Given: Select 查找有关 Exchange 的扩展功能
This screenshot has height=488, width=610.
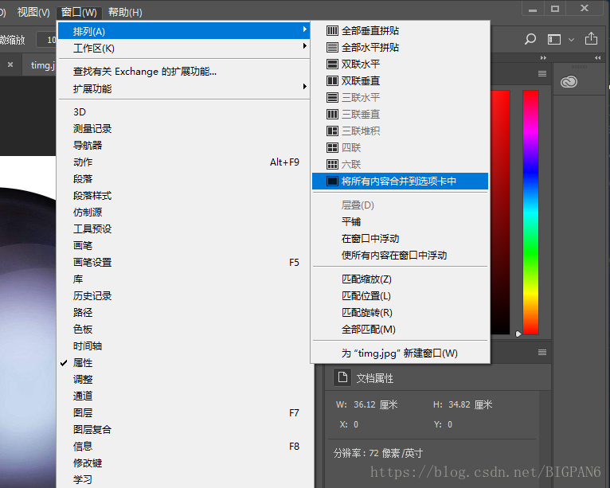Looking at the screenshot, I should click(184, 72).
